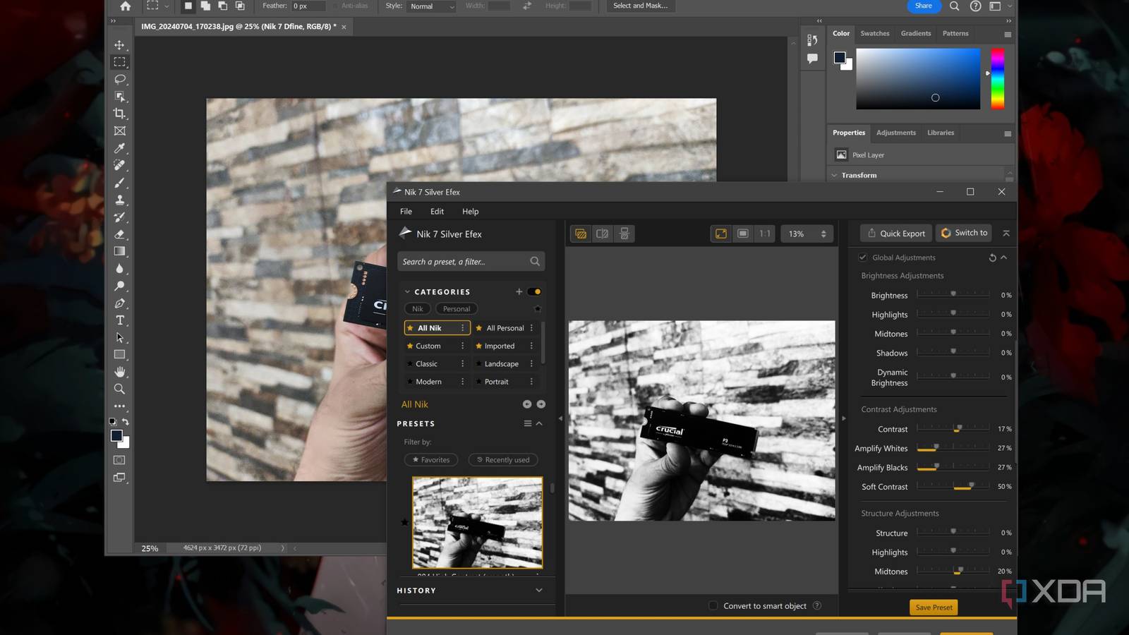The width and height of the screenshot is (1129, 635).
Task: Click the fit-to-screen zoom icon in Silver Efex
Action: [x=721, y=234]
